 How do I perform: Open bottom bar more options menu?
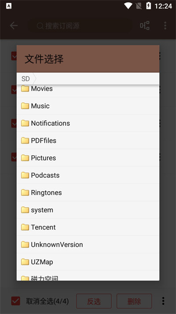pyautogui.click(x=163, y=301)
